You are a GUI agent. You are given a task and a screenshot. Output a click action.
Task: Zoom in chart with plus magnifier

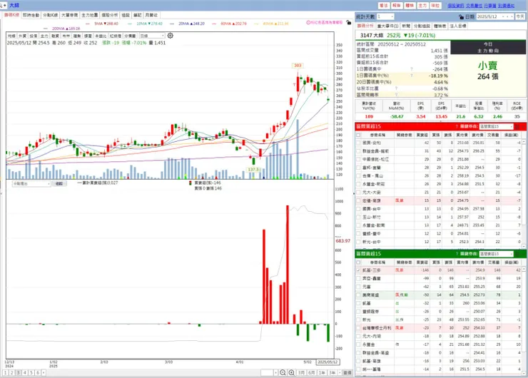point(292,372)
